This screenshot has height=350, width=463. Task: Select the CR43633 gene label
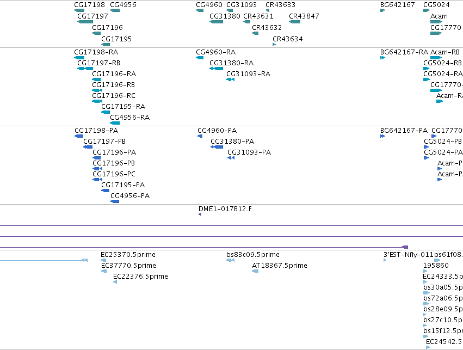pos(280,5)
